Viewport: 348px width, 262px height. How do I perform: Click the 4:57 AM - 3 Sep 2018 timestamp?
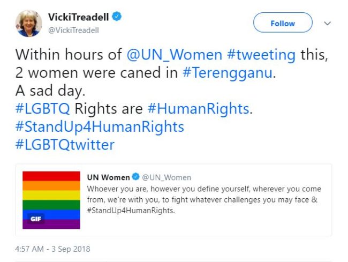point(52,249)
